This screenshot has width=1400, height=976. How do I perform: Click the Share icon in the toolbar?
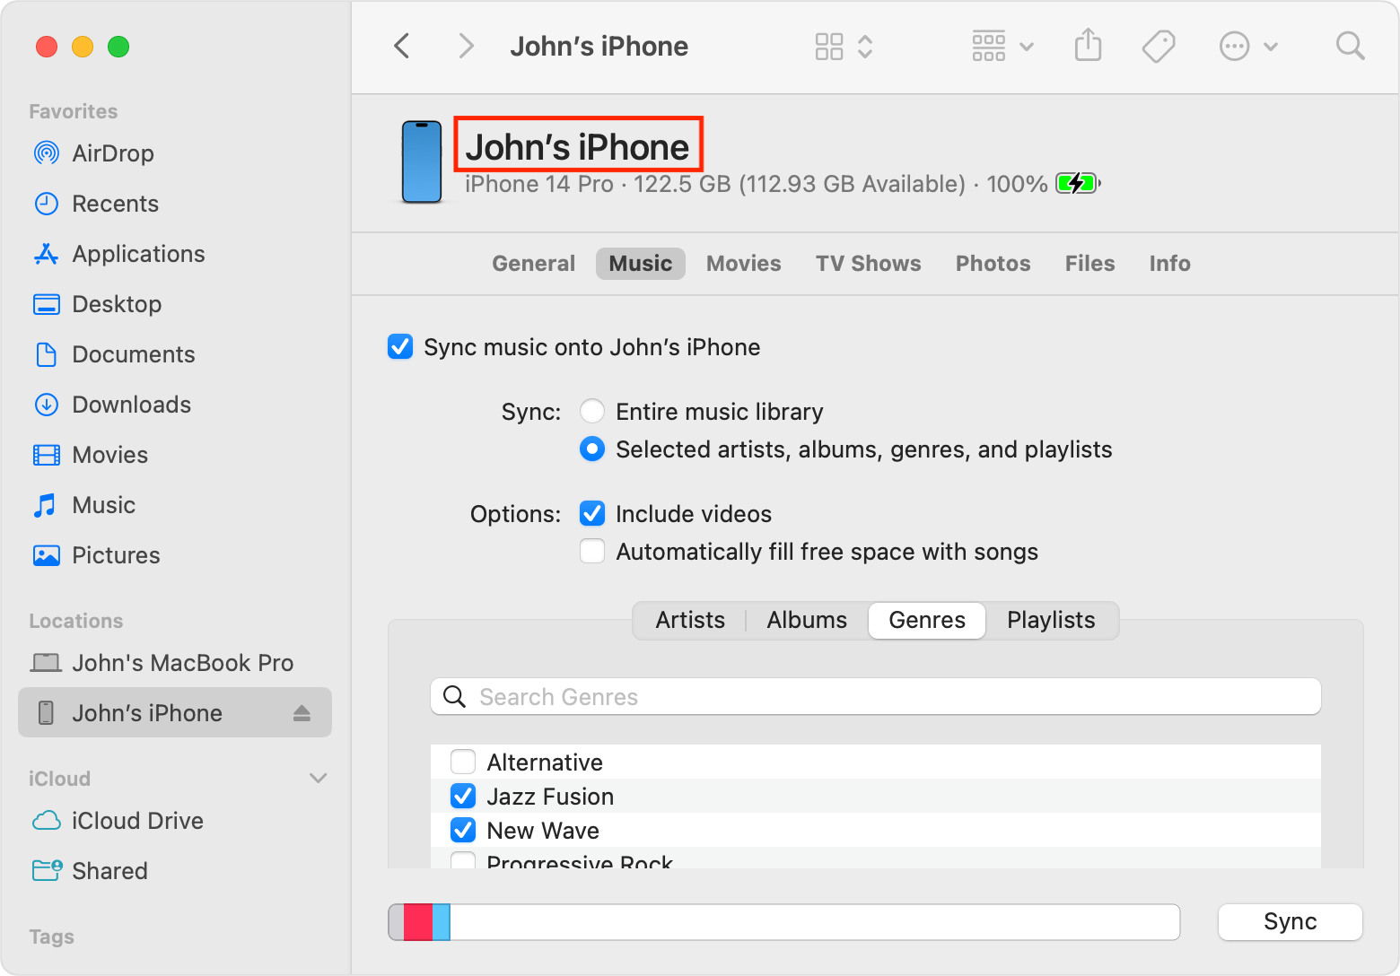[x=1088, y=46]
